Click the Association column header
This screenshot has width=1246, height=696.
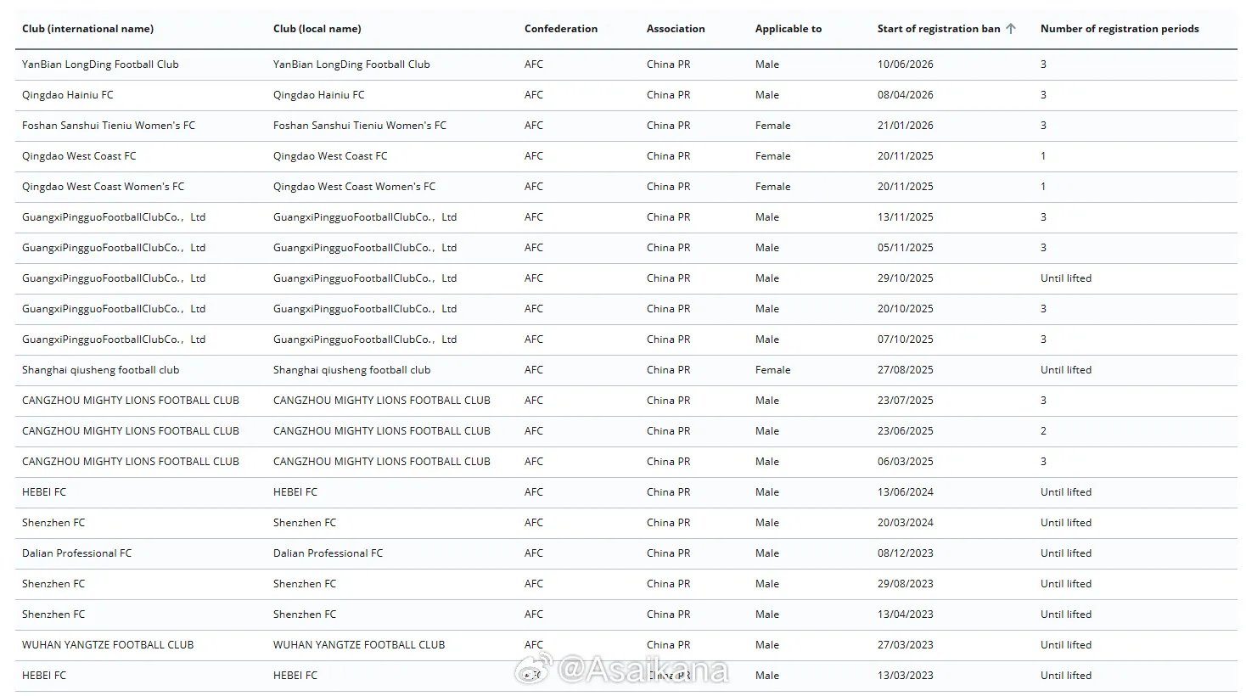(x=676, y=29)
